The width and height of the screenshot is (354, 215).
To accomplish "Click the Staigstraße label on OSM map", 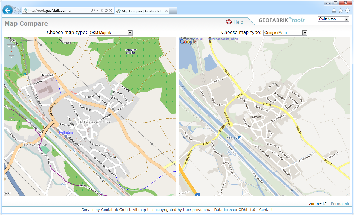I will [65, 125].
